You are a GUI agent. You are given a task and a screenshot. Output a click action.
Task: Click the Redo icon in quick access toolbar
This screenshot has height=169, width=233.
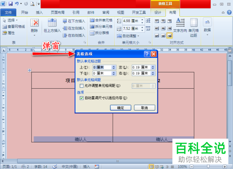pos(26,4)
